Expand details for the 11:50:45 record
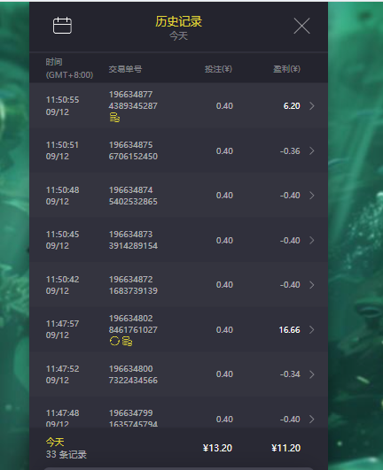 (312, 241)
